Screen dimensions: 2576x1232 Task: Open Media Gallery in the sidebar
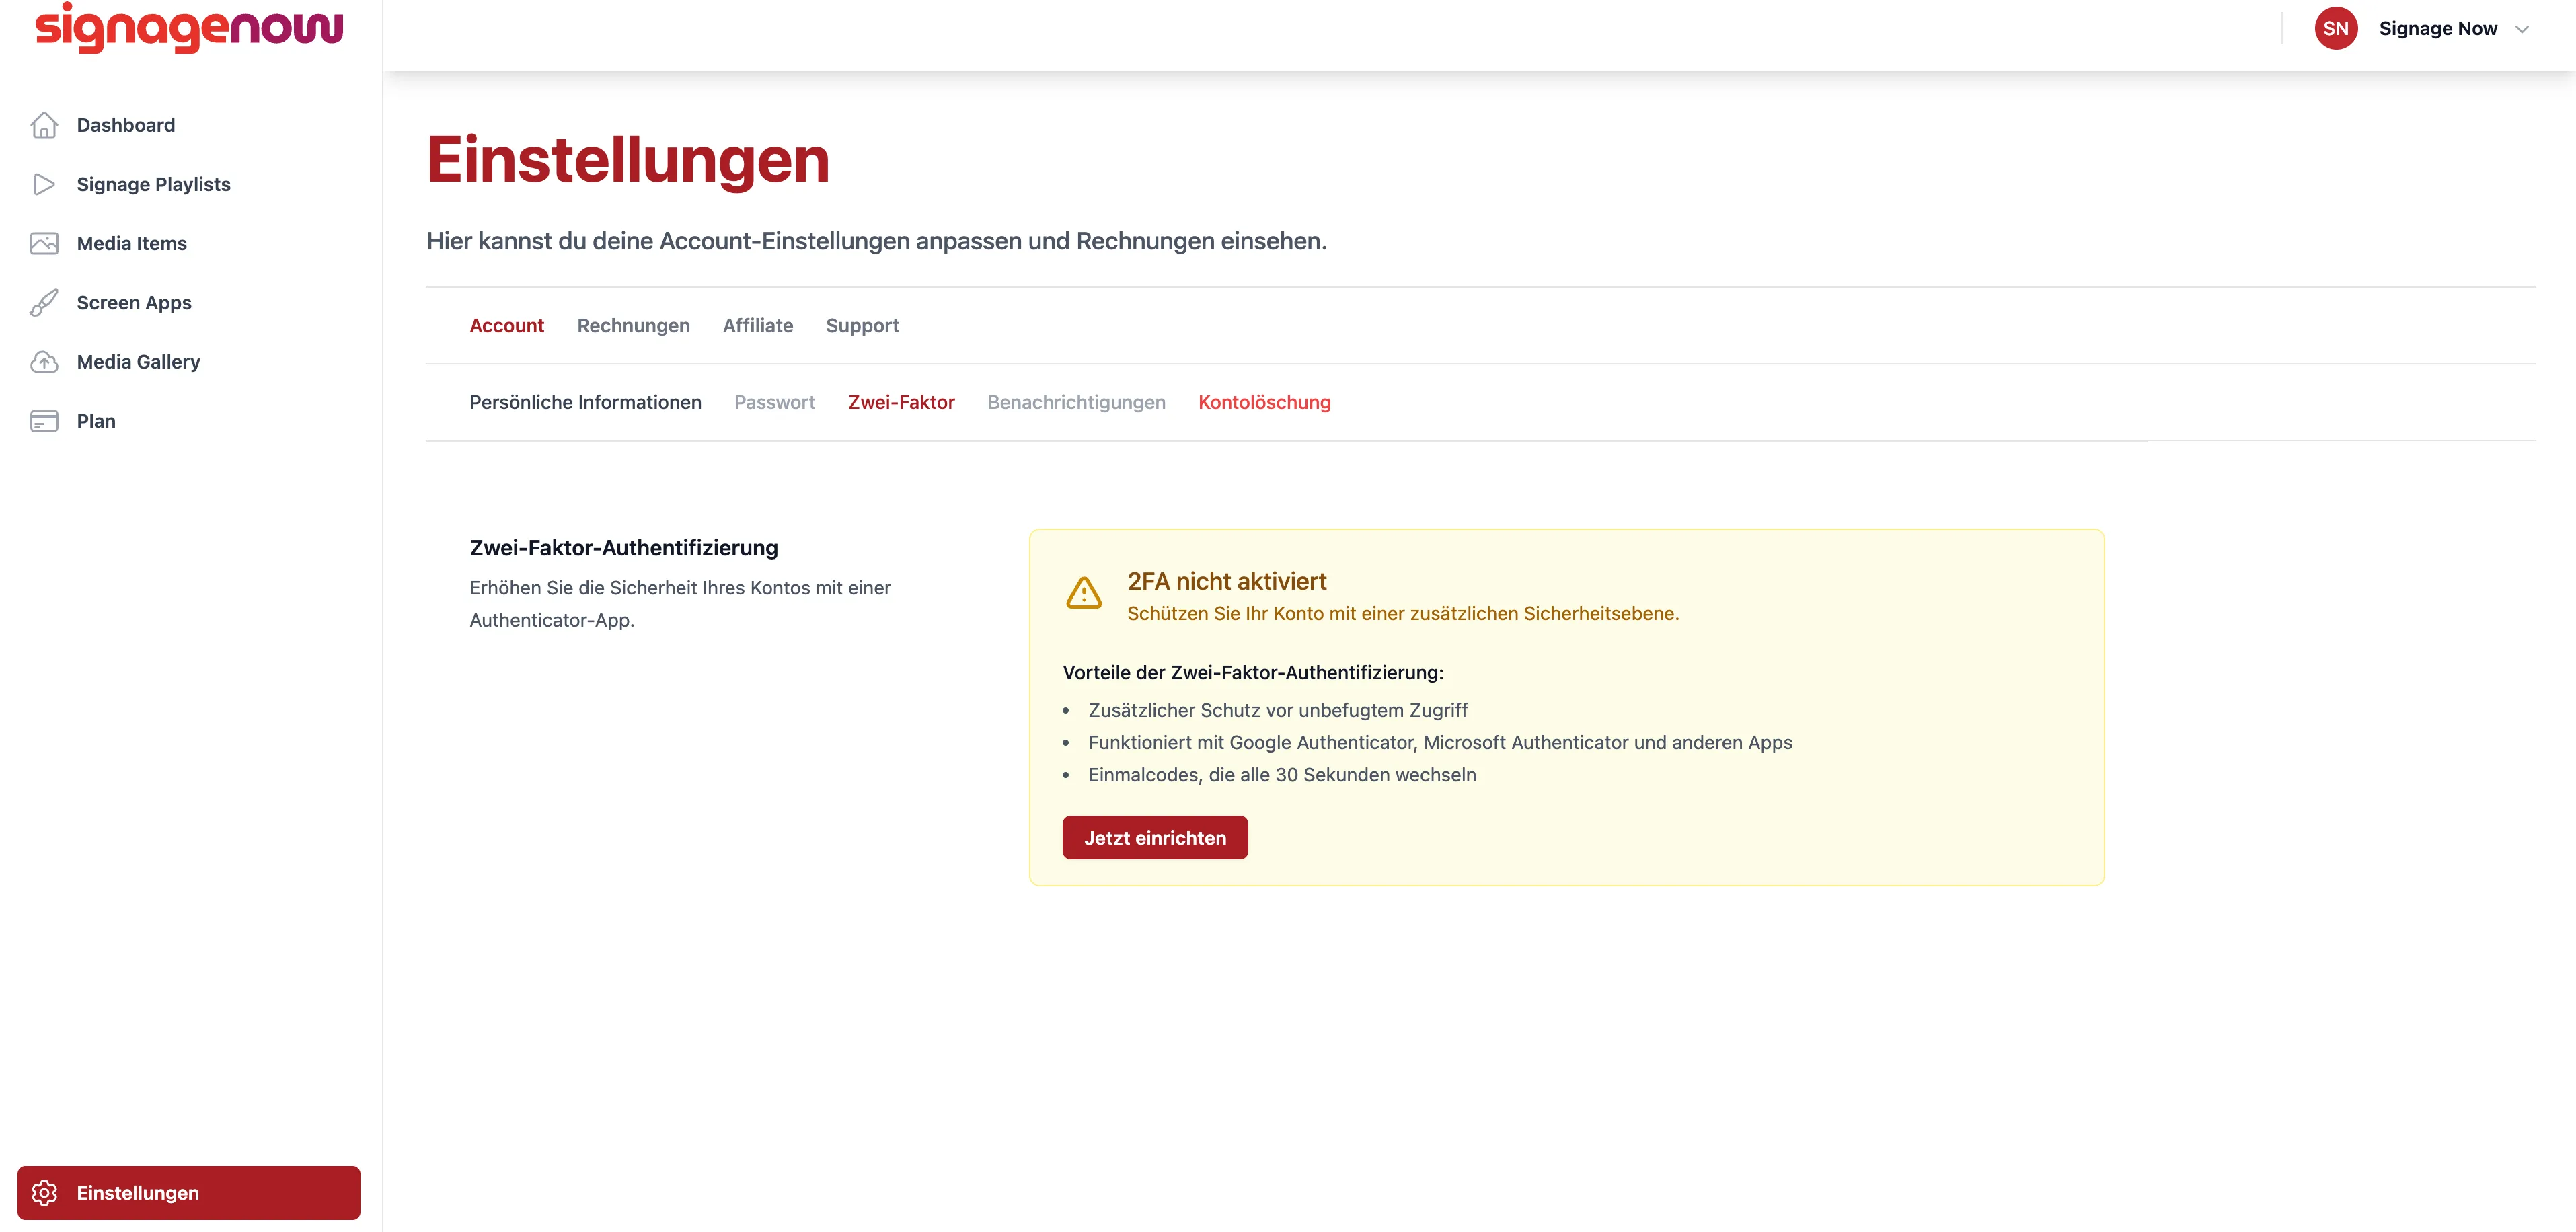138,362
